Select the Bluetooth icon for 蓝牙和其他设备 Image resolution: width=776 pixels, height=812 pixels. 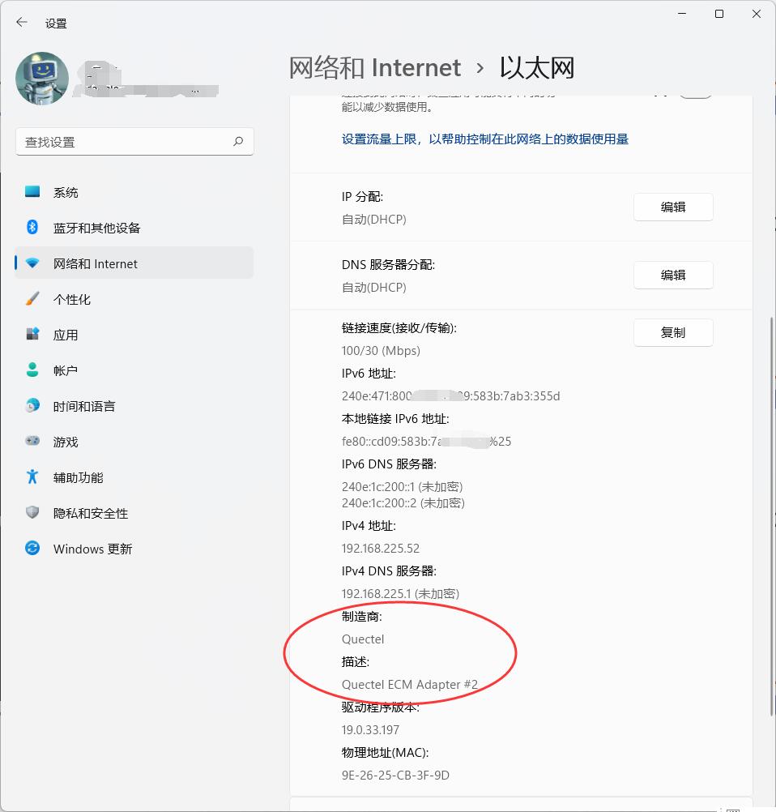pos(32,228)
